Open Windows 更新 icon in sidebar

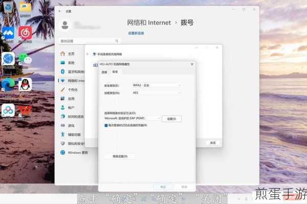62,152
